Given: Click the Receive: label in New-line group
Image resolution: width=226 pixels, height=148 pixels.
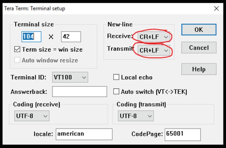Looking at the screenshot, I should pos(120,36).
